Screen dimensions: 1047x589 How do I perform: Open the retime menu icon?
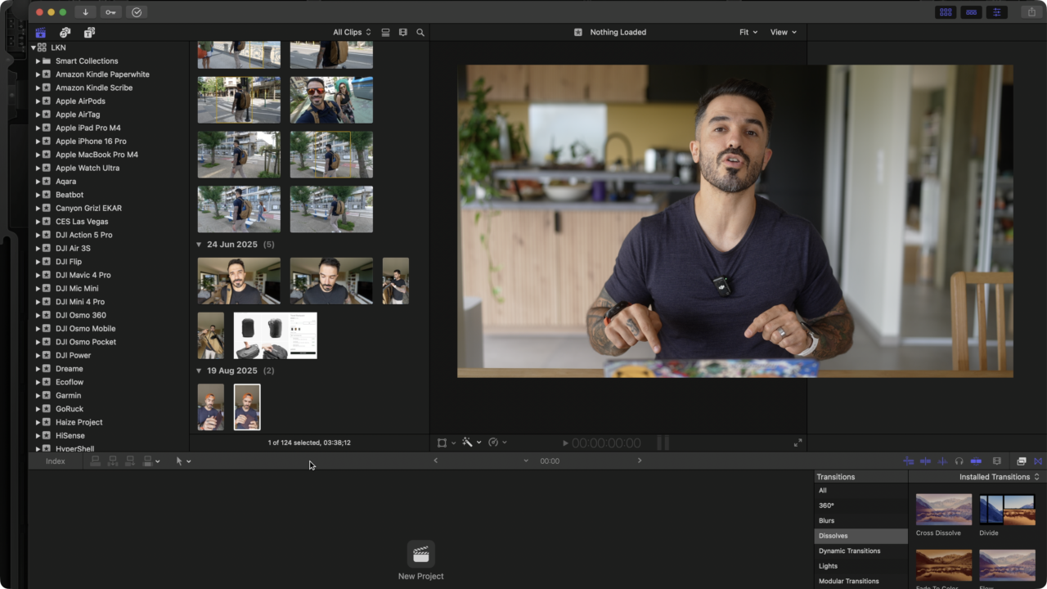pyautogui.click(x=494, y=442)
